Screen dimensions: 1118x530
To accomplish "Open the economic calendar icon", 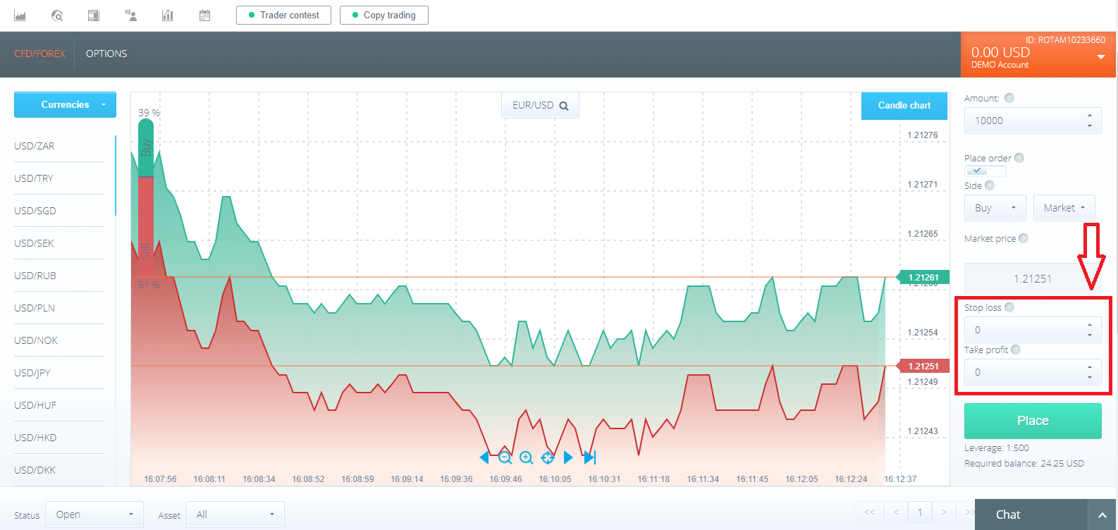I will (x=204, y=16).
